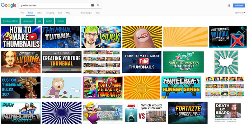This screenshot has height=131, width=249.
Task: Switch to the Shopping tab
Action: click(50, 13)
